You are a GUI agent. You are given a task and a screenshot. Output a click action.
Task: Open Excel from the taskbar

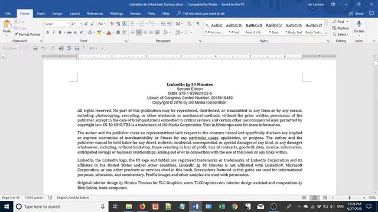click(221, 207)
